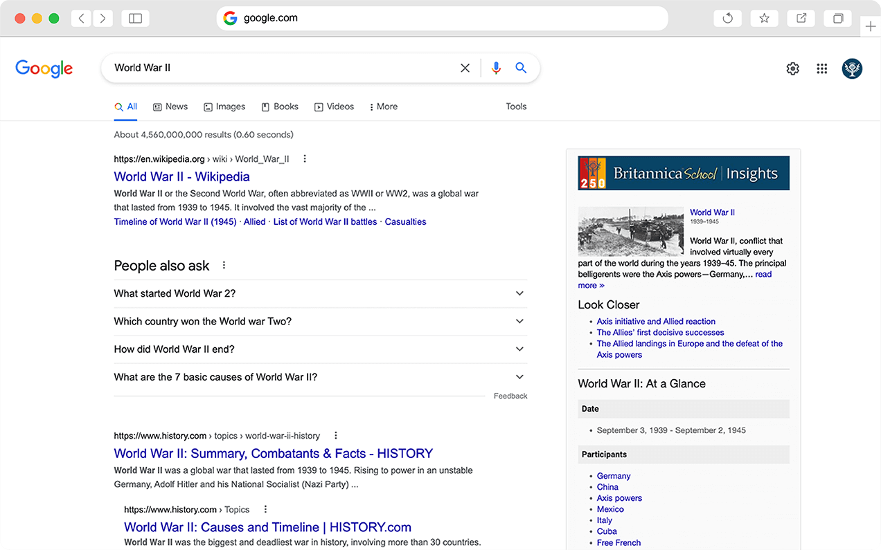The width and height of the screenshot is (881, 550).
Task: Show tab overview icon in toolbar
Action: tap(838, 19)
